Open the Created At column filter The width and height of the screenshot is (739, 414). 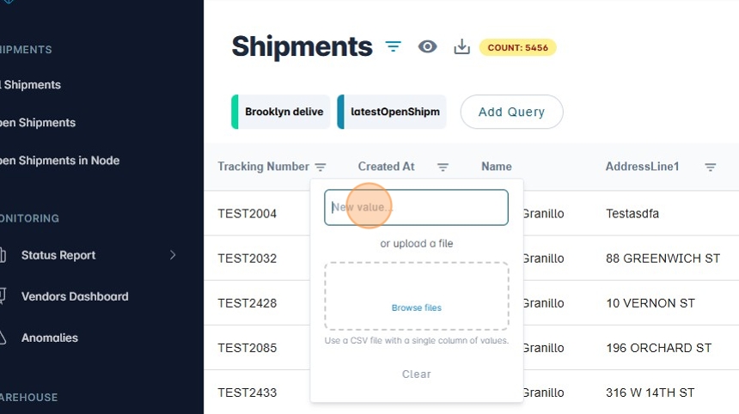443,167
